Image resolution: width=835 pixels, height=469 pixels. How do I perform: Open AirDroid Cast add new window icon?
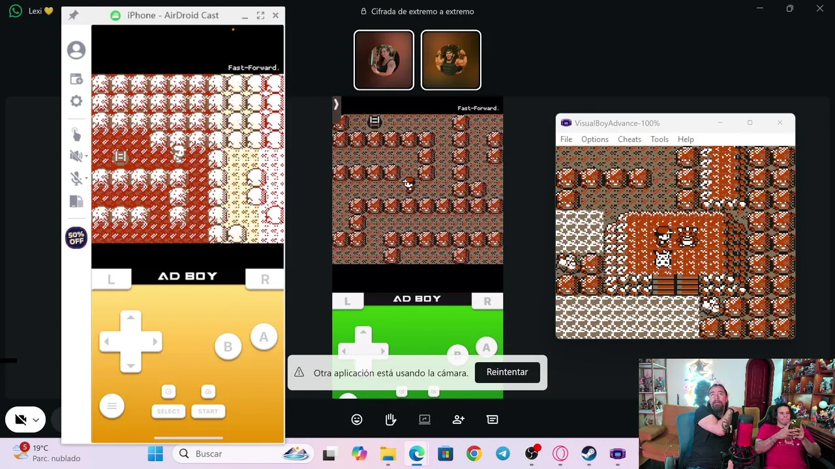76,79
